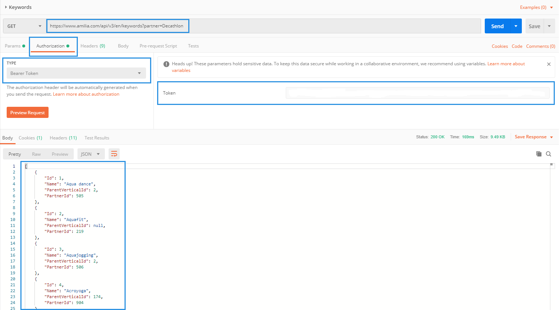Image resolution: width=560 pixels, height=310 pixels.
Task: Switch to the Headers (9) request tab
Action: 93,46
